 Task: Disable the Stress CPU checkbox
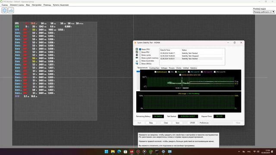pos(140,50)
